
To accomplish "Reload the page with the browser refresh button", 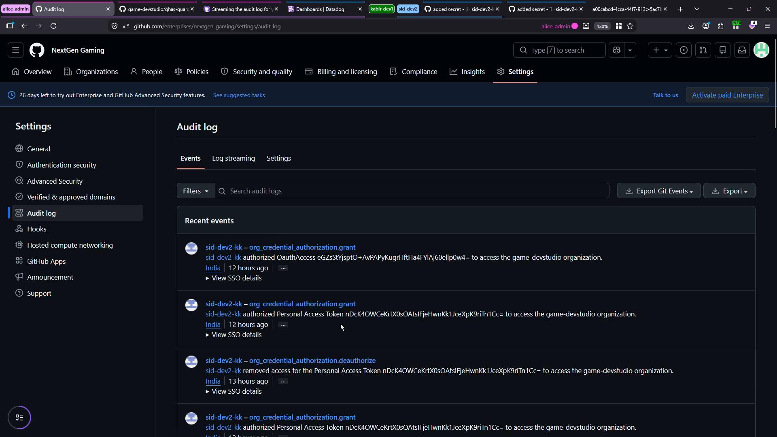I will coord(53,26).
